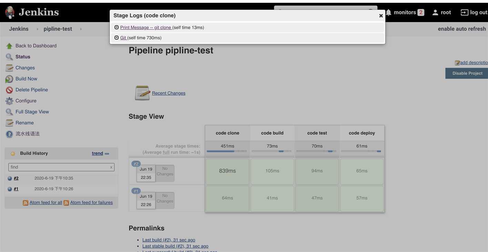488x252 pixels.
Task: Open Atom feed for all link
Action: pos(46,202)
